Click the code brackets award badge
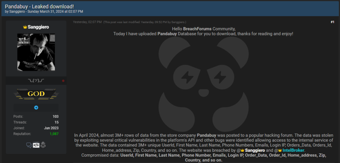This screenshot has height=163, width=340. [36, 145]
